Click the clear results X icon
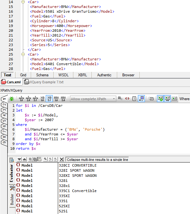 point(62,159)
